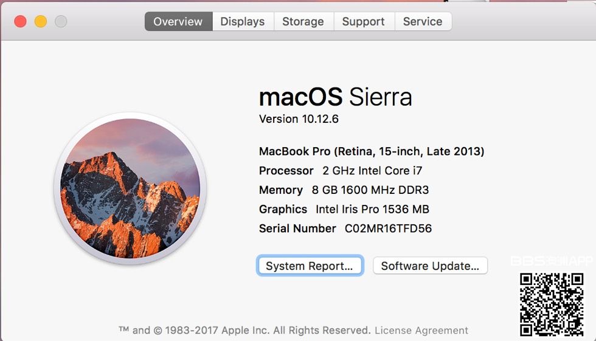Open the Storage tab

[x=303, y=21]
